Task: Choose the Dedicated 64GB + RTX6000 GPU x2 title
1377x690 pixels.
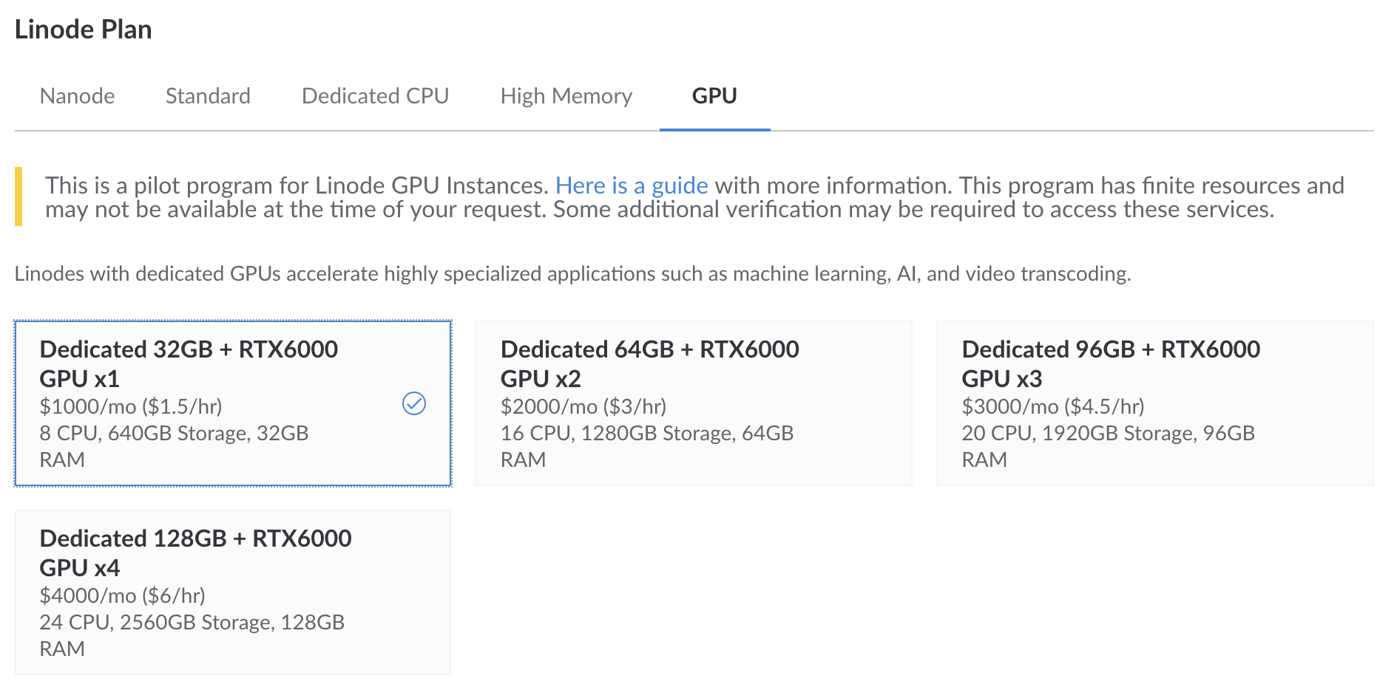Action: pyautogui.click(x=649, y=363)
